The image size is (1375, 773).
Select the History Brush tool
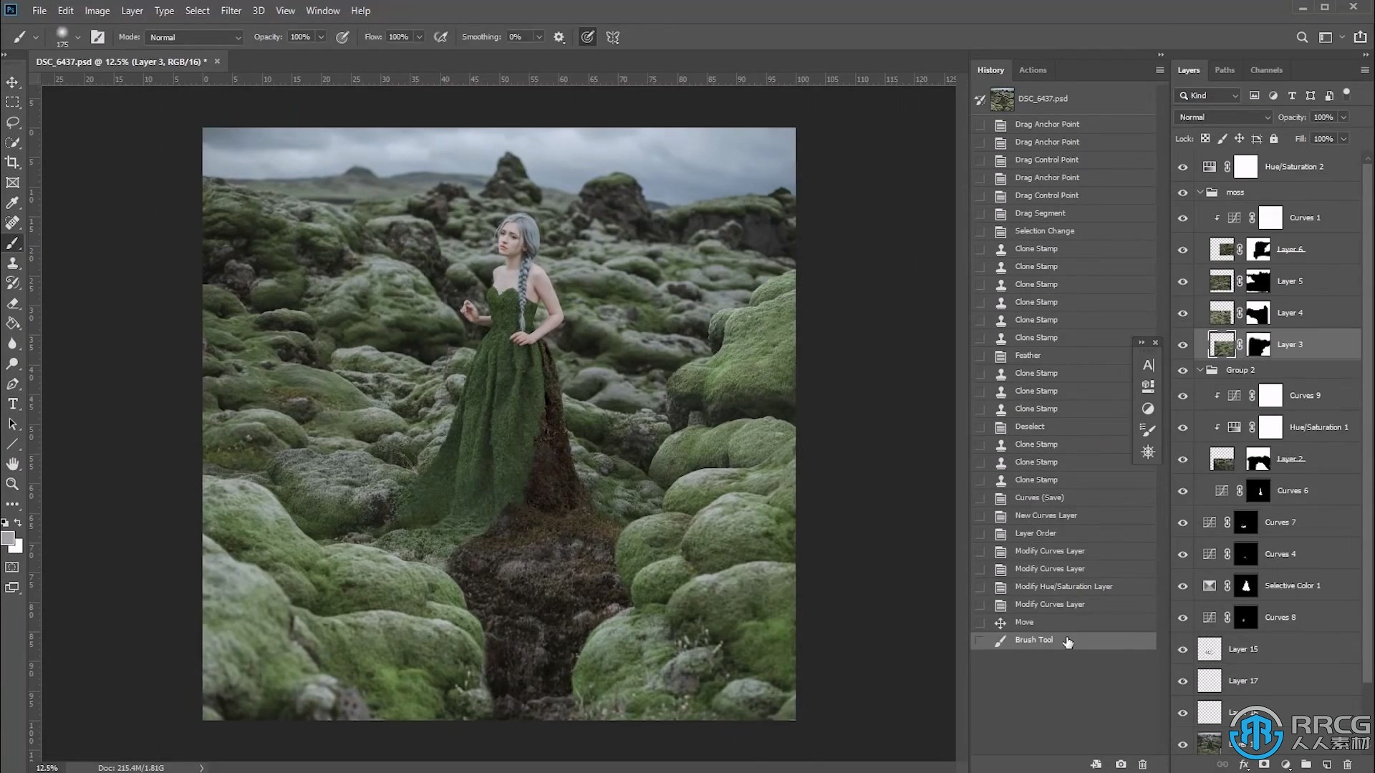click(12, 283)
